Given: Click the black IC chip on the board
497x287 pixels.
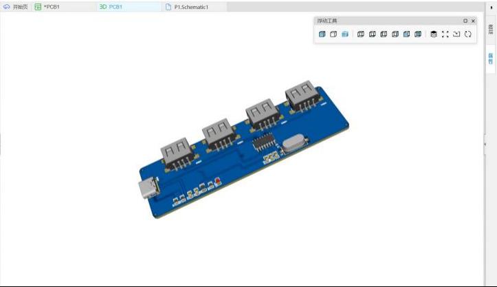Looking at the screenshot, I should (263, 142).
